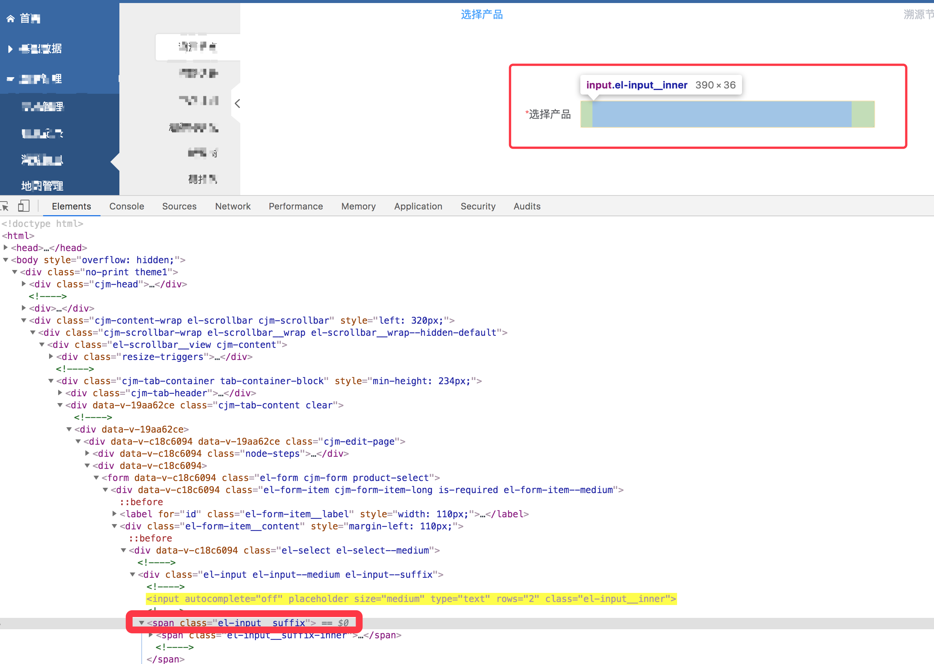Switch to the Console tab

click(x=127, y=206)
